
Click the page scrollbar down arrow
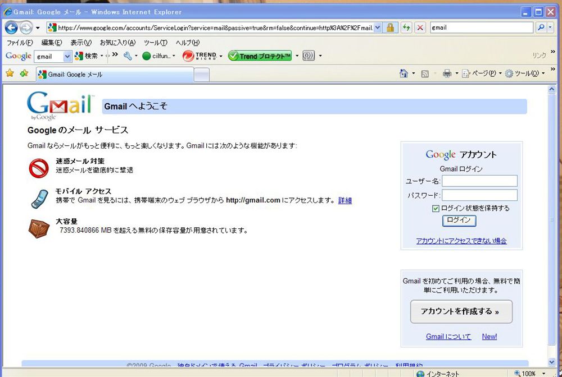[x=552, y=362]
